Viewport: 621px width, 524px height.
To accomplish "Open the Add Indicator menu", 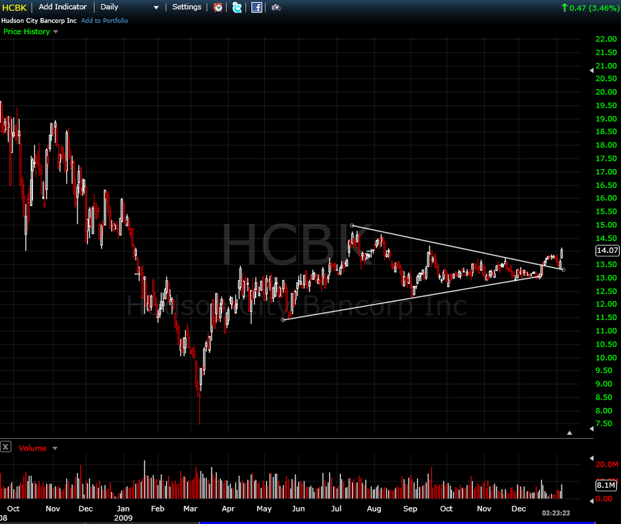I will pos(63,7).
